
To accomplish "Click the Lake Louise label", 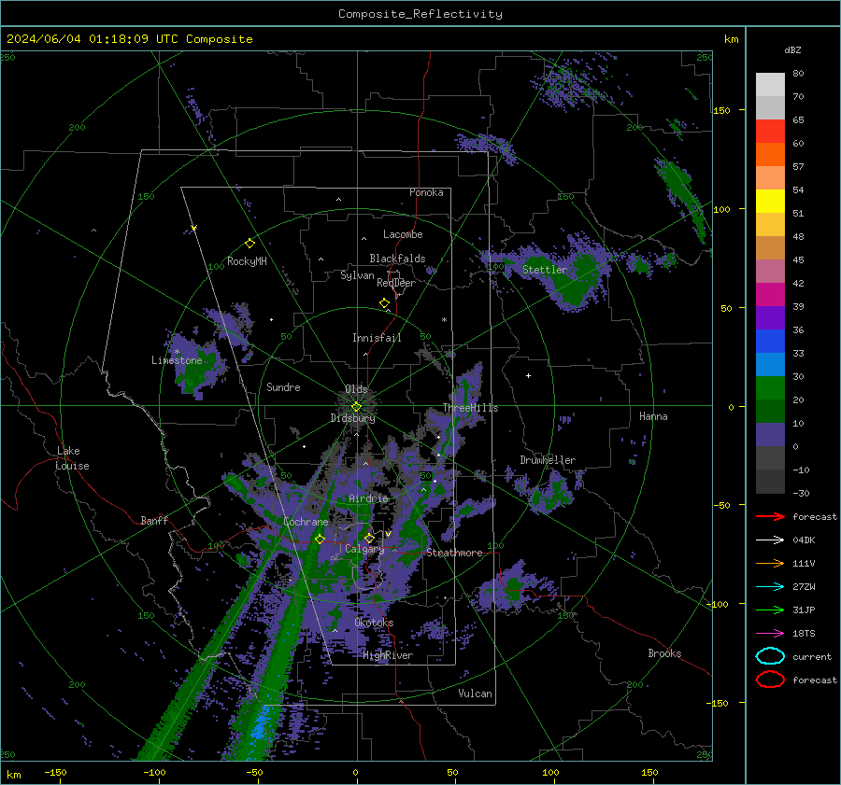I will (72, 458).
